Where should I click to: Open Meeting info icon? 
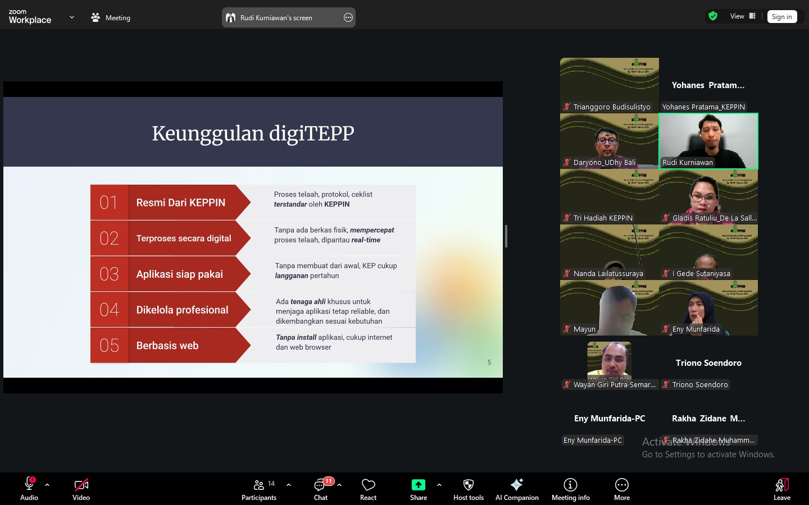coord(570,485)
